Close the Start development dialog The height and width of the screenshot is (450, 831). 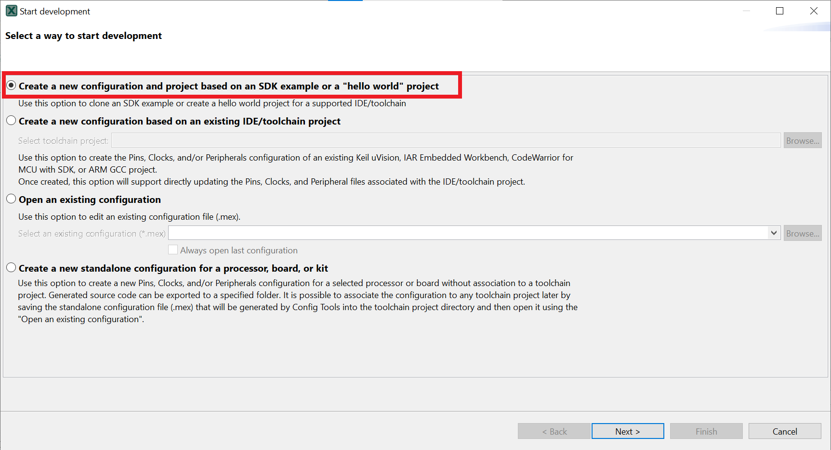click(814, 11)
